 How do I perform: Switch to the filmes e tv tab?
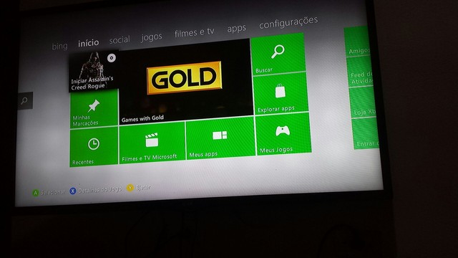(x=194, y=32)
